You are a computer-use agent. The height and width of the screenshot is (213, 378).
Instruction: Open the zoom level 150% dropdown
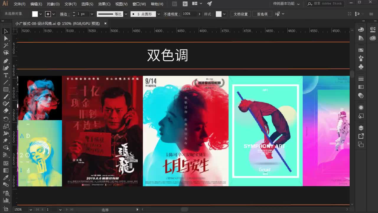(30, 209)
